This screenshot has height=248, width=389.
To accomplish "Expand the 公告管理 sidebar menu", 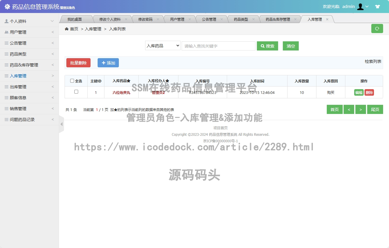I will [53, 43].
